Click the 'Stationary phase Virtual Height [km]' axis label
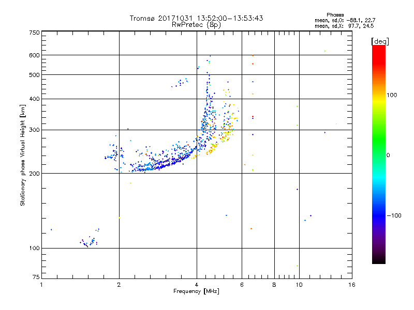Screen dimensions: 414x310 pos(22,155)
